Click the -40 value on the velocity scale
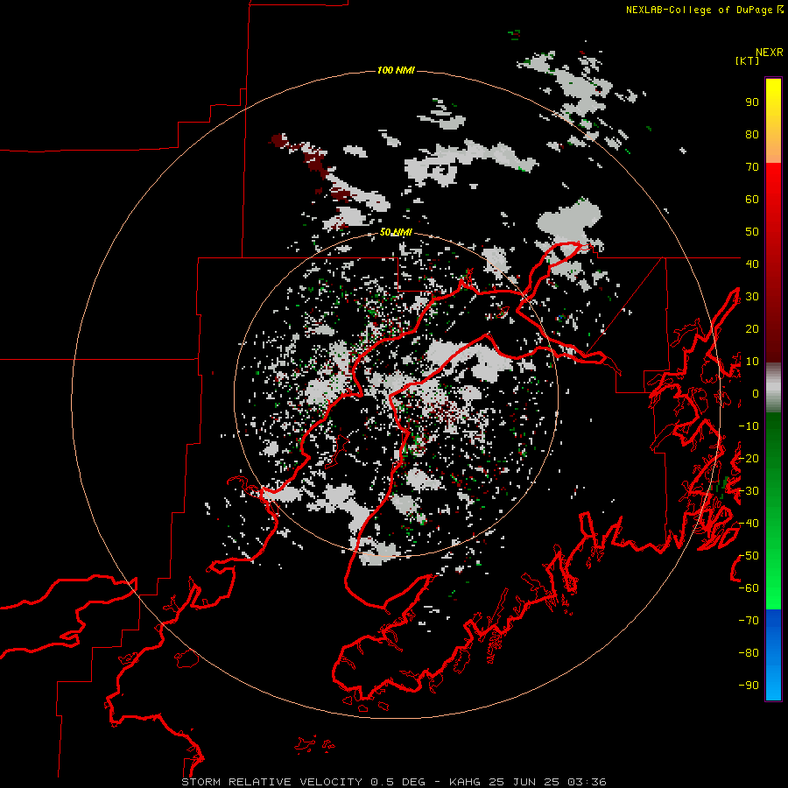The image size is (788, 788). (x=749, y=524)
